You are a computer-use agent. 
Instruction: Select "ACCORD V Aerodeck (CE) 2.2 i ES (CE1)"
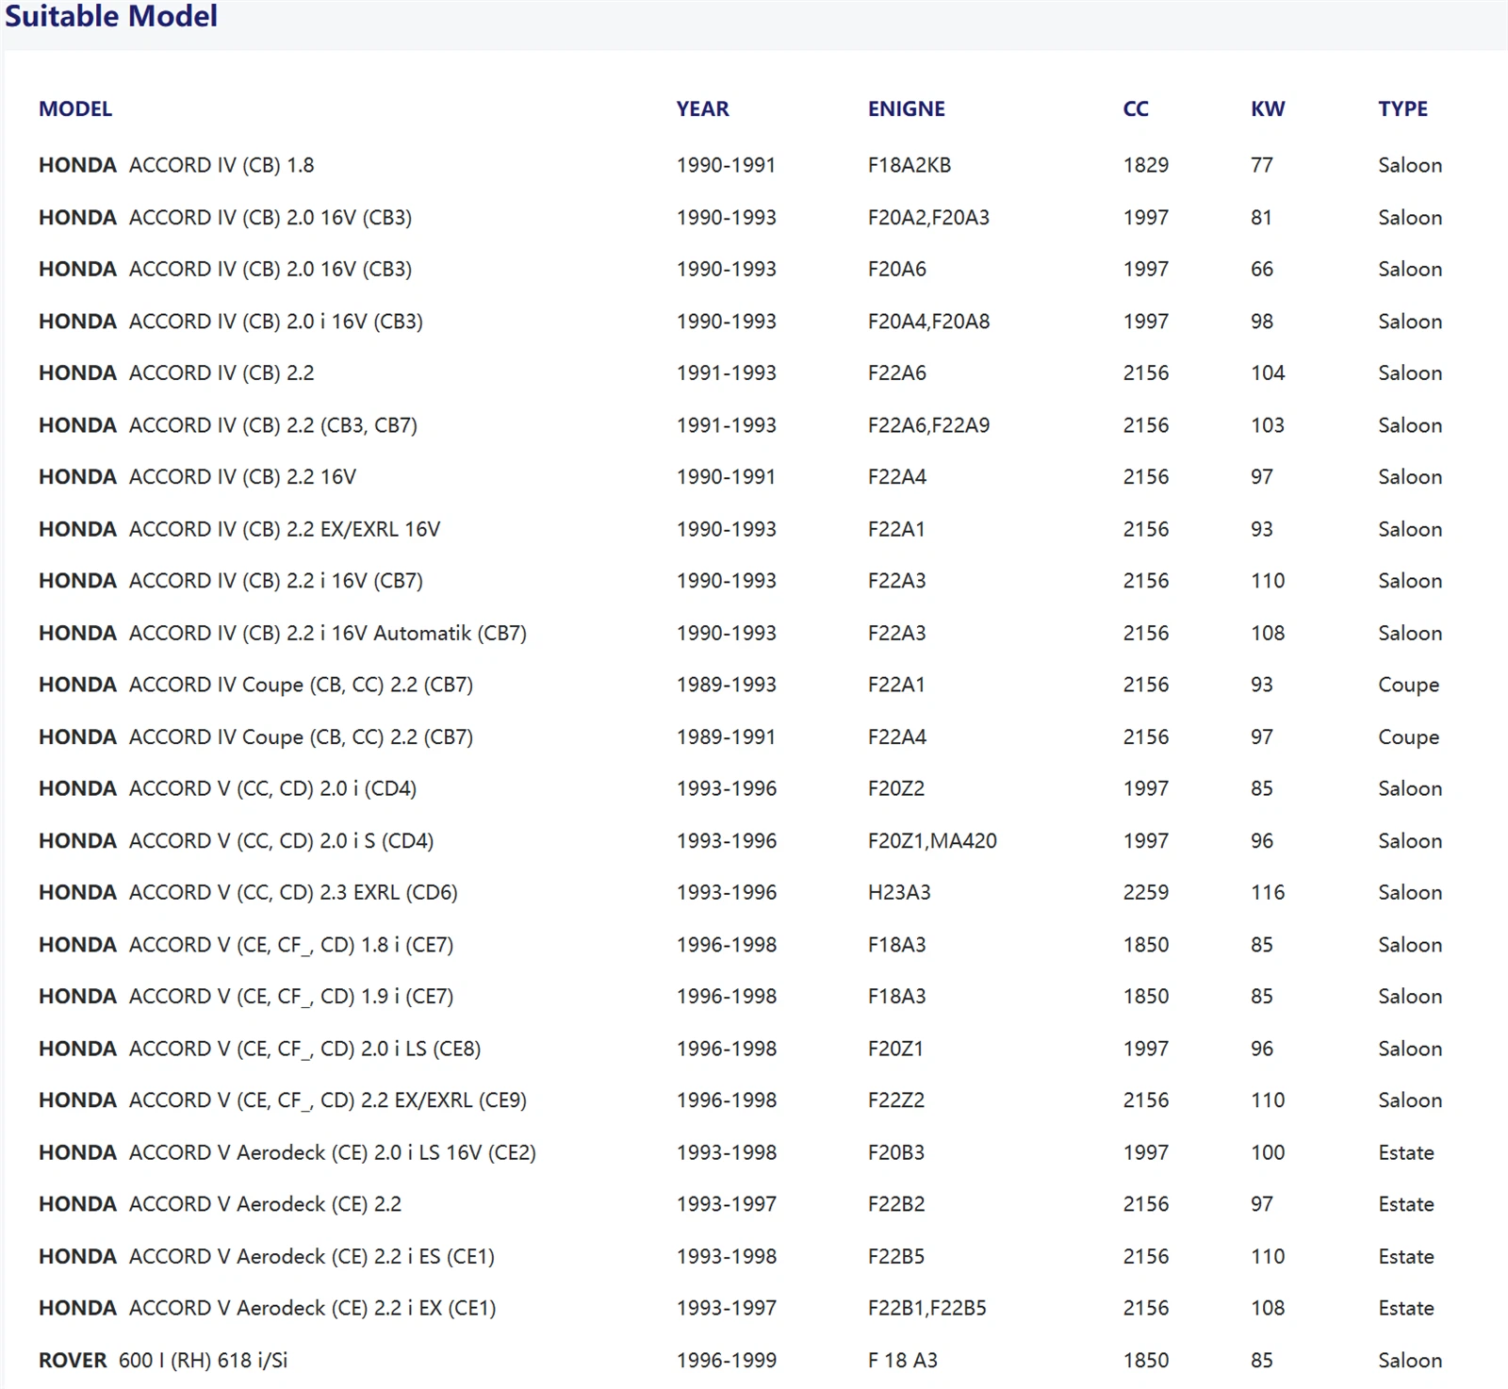(x=312, y=1256)
